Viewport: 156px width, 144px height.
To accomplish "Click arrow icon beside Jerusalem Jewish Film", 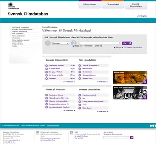I will 46,107.
